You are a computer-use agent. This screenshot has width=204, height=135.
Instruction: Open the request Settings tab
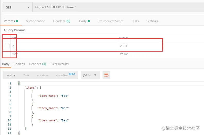pyautogui.click(x=152, y=21)
